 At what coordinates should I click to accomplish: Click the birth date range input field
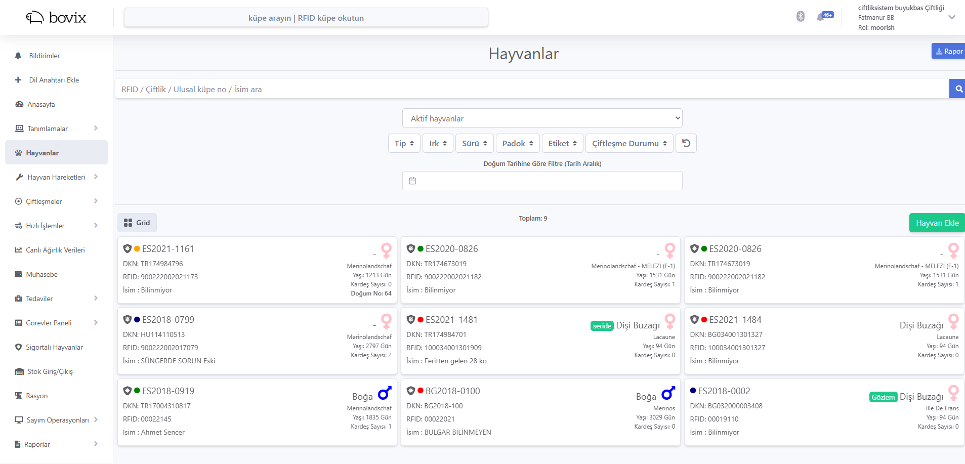542,181
